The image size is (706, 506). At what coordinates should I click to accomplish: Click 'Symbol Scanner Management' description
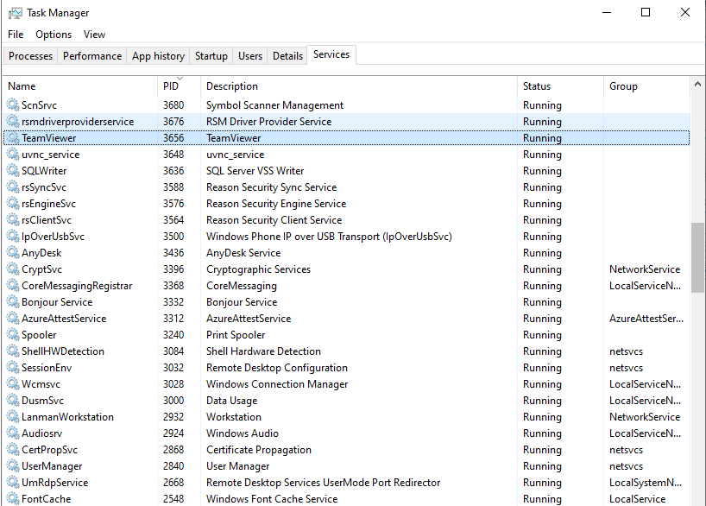coord(274,105)
